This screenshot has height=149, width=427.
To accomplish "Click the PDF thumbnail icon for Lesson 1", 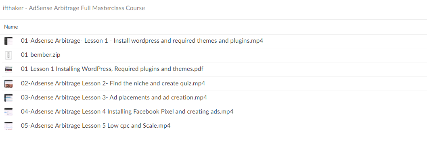I will (8, 69).
